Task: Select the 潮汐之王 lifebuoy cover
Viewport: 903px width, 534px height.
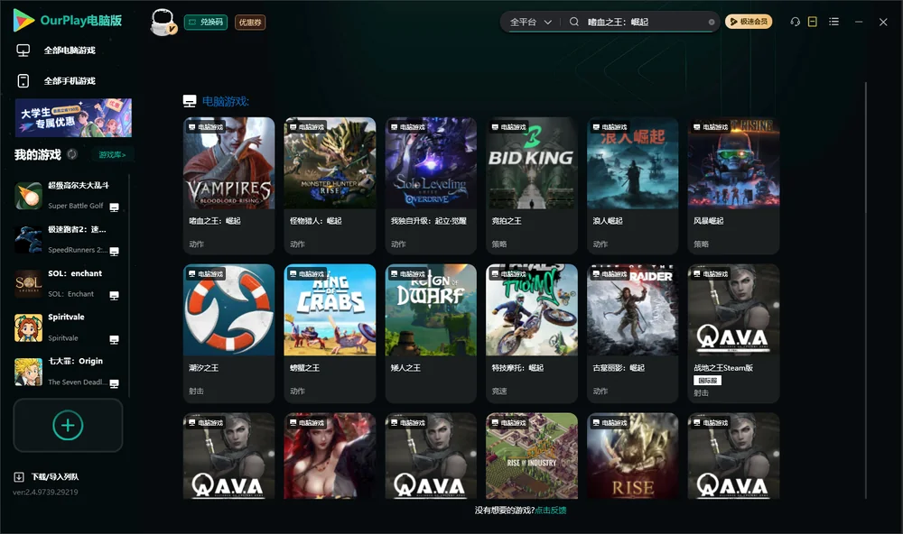Action: coord(228,310)
